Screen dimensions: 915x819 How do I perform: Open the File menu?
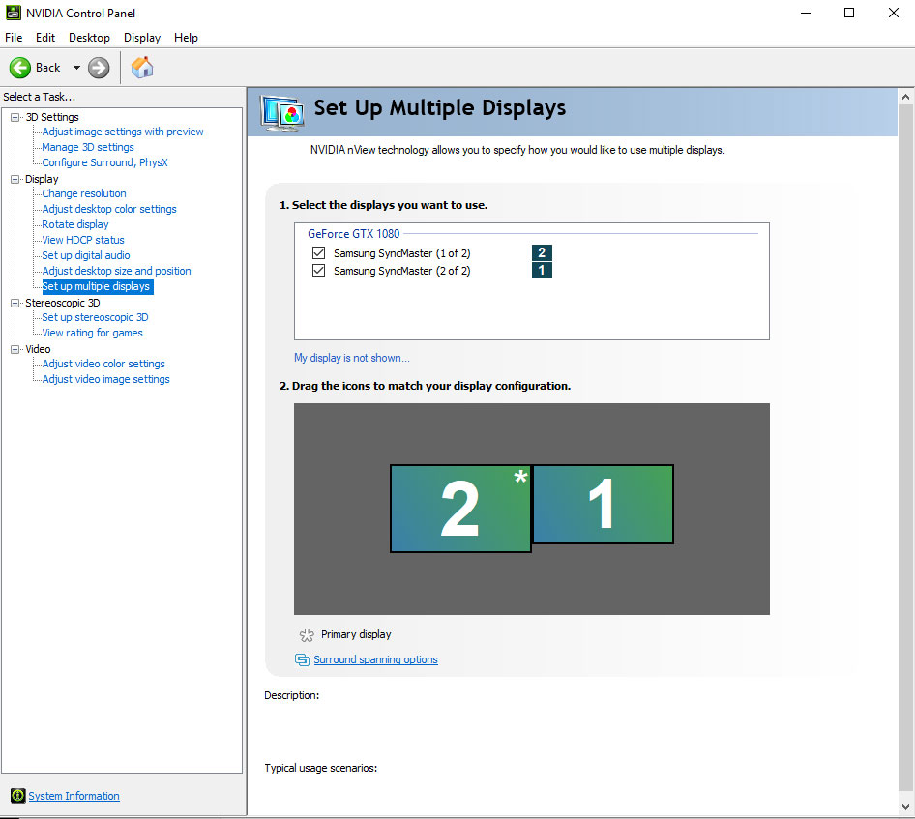[x=14, y=38]
